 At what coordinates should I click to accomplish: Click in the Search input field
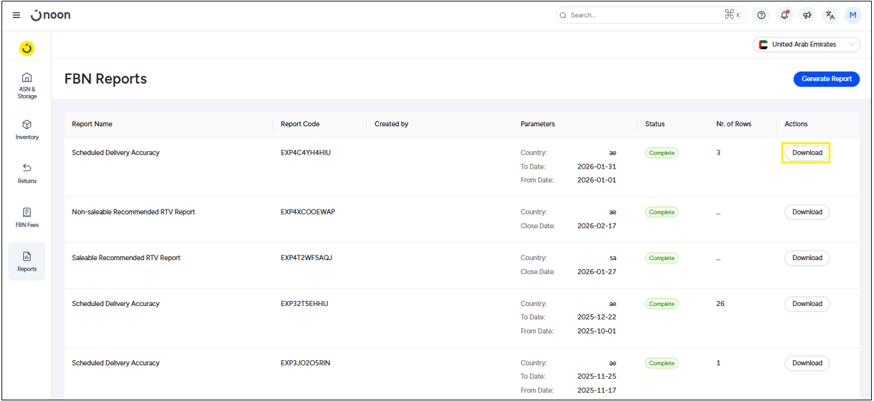click(x=642, y=15)
